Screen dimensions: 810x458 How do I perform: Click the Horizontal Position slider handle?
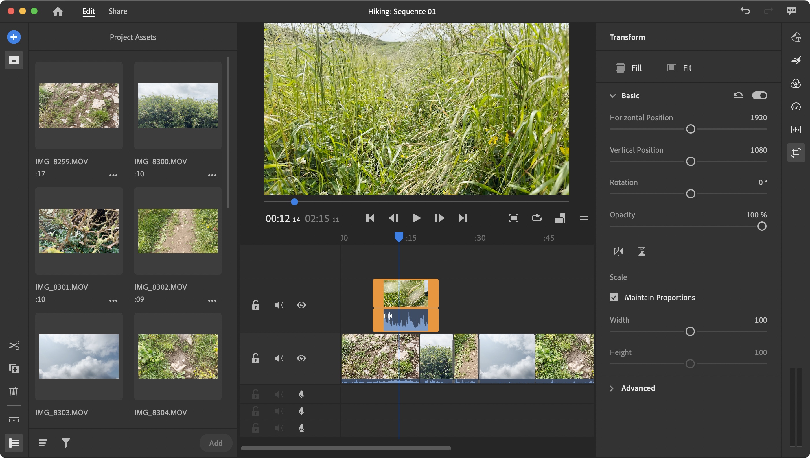point(691,129)
